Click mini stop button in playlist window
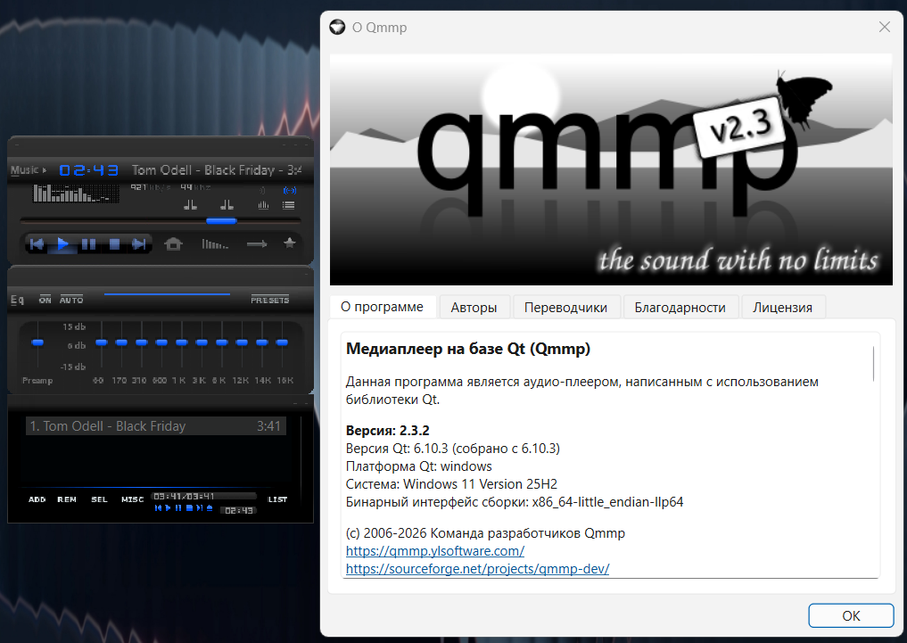907x643 pixels. tap(189, 507)
